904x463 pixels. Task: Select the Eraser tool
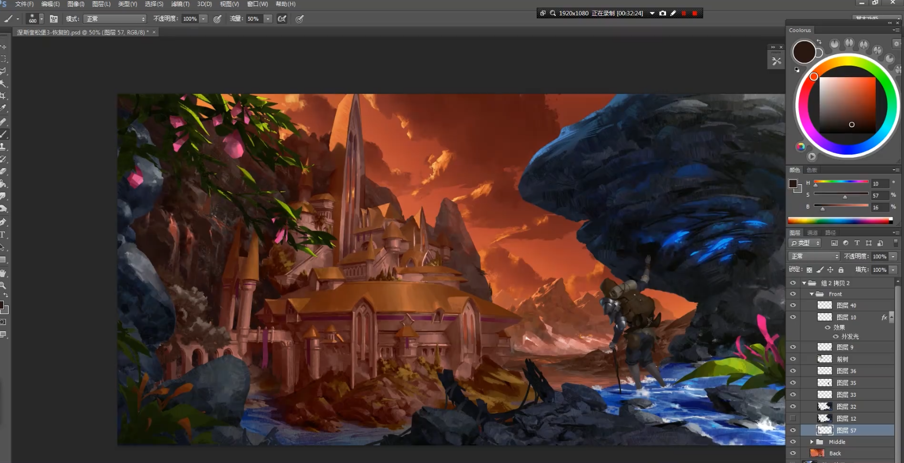3,172
